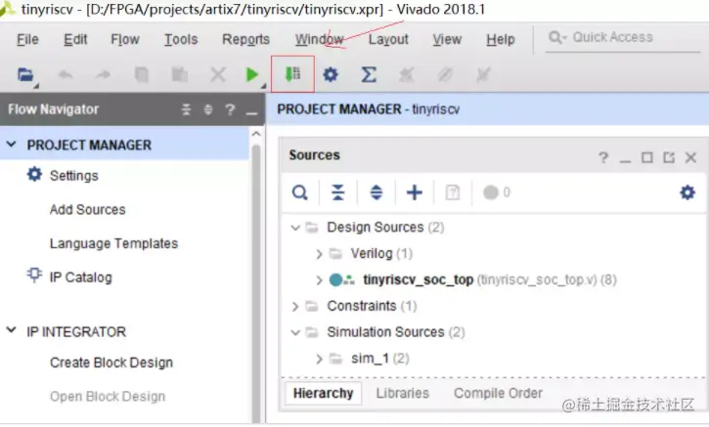Image resolution: width=709 pixels, height=427 pixels.
Task: Click the Sources search magnifier icon
Action: [300, 192]
